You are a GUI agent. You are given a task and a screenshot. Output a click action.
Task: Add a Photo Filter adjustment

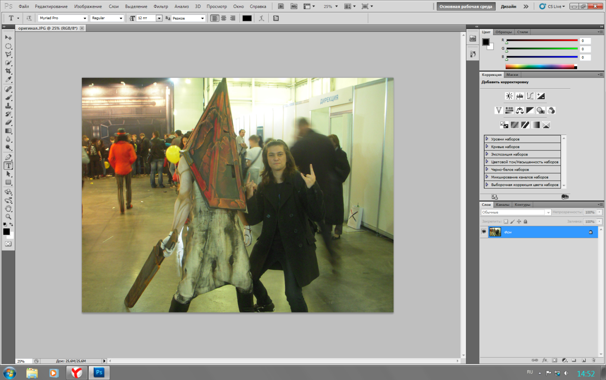541,110
